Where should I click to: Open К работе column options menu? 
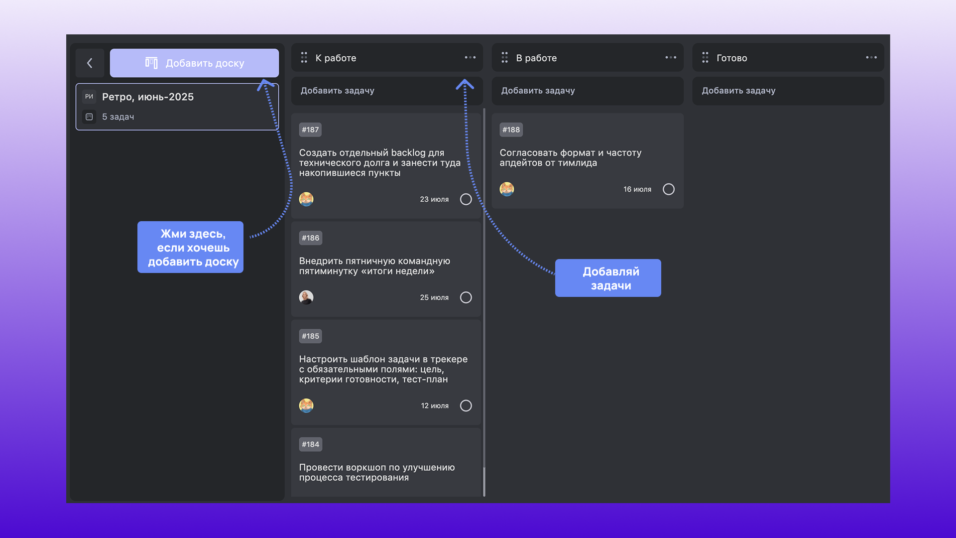(x=470, y=58)
